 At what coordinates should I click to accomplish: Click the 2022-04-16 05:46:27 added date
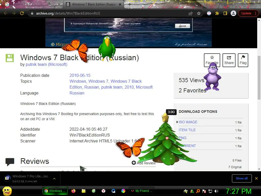88,129
